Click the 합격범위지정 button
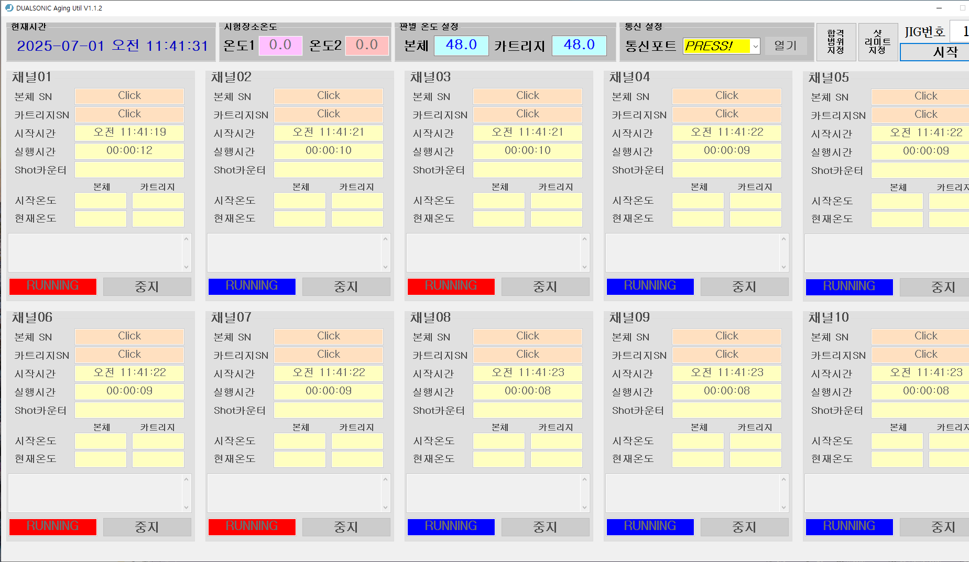This screenshot has width=969, height=562. (x=836, y=42)
